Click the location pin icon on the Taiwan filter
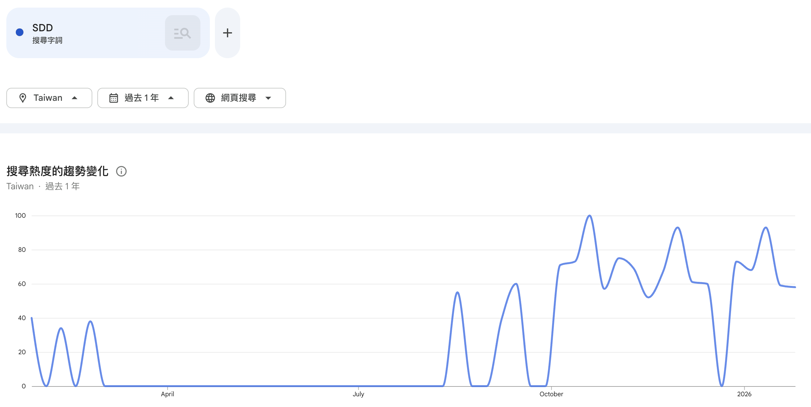Image resolution: width=811 pixels, height=407 pixels. click(x=23, y=98)
